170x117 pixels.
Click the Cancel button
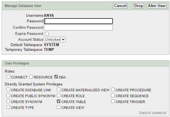120,6
